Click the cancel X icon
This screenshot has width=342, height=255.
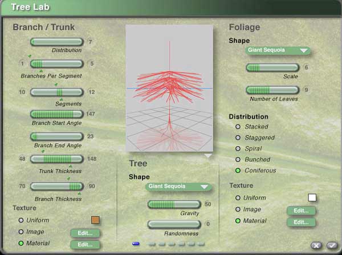(316, 246)
